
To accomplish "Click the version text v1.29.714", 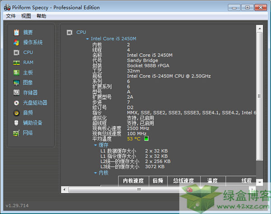I will (17, 205).
